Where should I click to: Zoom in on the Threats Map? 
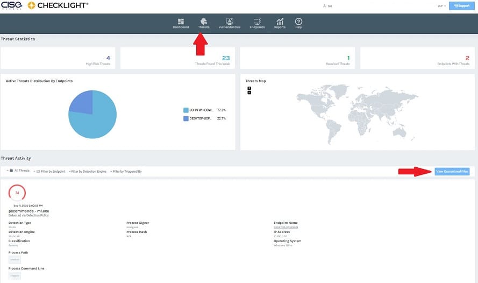point(249,87)
